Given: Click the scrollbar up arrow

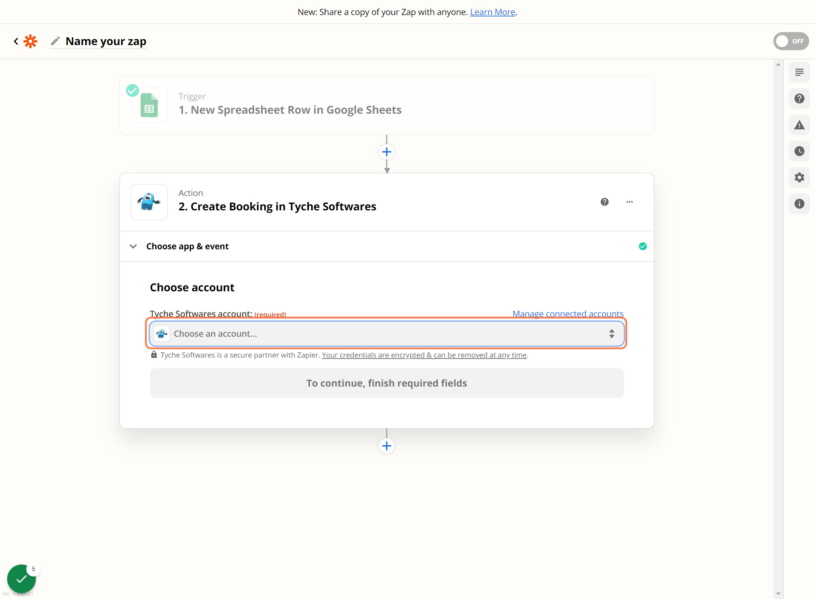Looking at the screenshot, I should (x=778, y=65).
